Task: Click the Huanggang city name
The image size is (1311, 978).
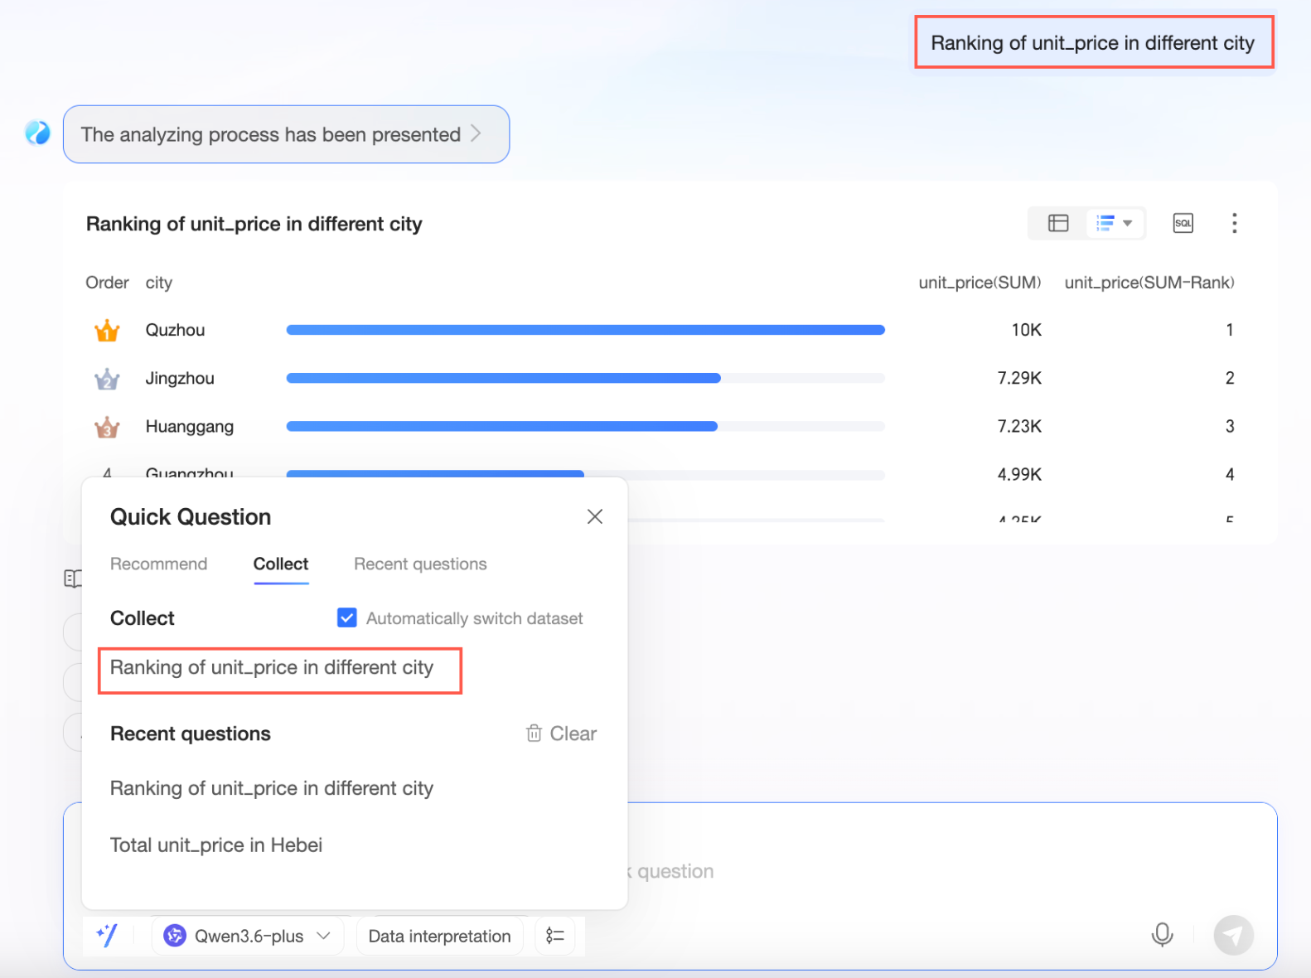Action: [x=190, y=426]
